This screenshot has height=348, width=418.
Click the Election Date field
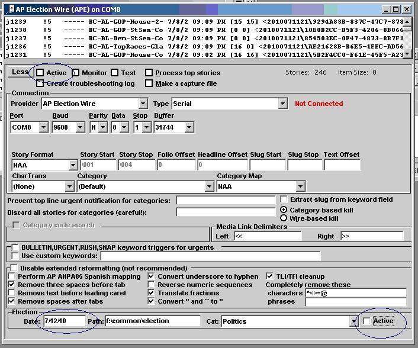(65, 321)
